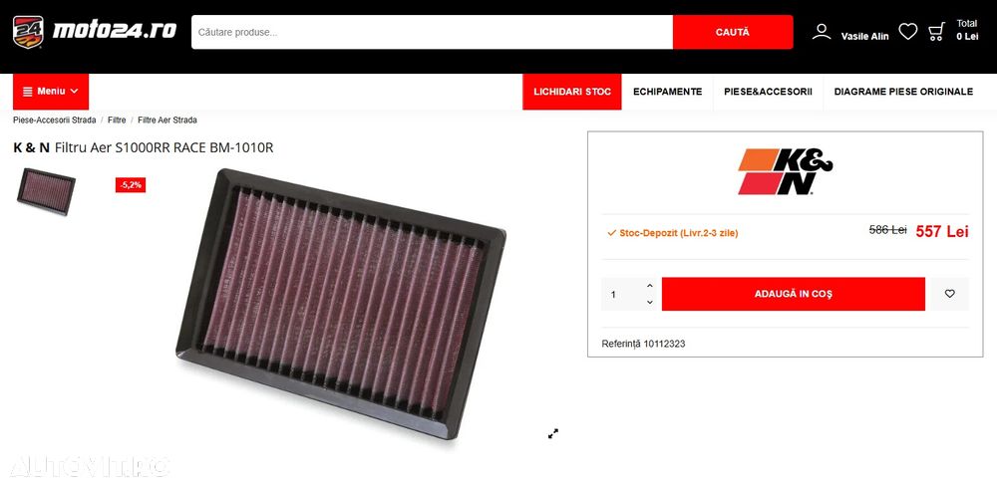
Task: Expand the Meniu dropdown
Action: pos(51,92)
